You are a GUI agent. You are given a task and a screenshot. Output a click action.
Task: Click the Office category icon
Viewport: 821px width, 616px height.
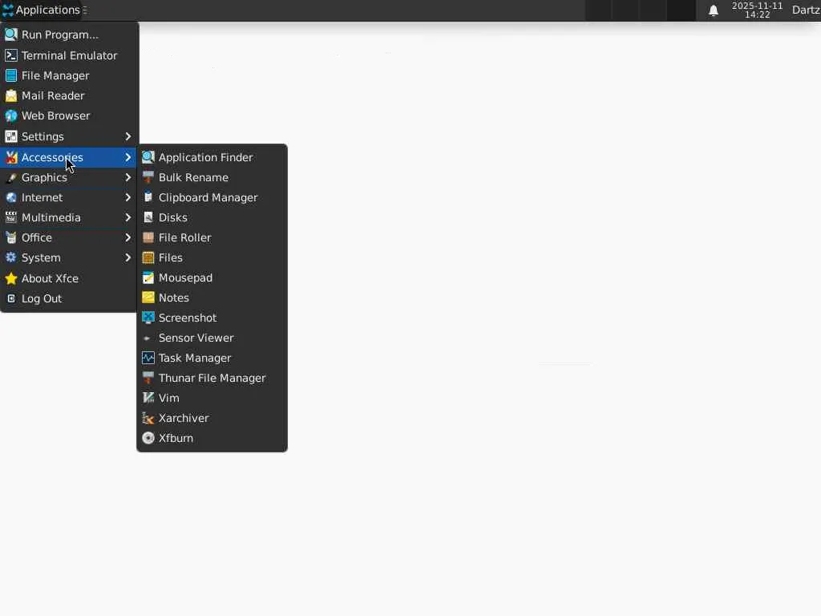(x=11, y=237)
